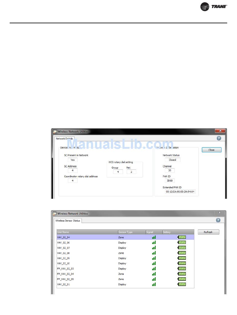The image size is (237, 315).
Task: Click the help icon in Wireless Sensor Status window
Action: pyautogui.click(x=218, y=220)
